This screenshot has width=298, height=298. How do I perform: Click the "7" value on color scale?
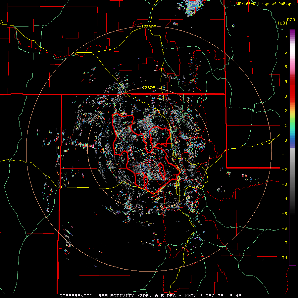286,37
